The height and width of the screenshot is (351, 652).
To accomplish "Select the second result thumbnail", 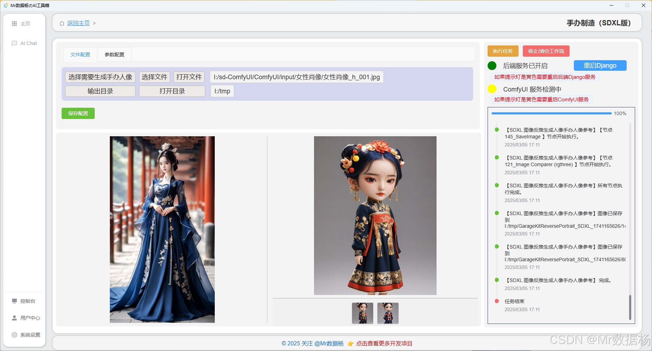I will [388, 313].
